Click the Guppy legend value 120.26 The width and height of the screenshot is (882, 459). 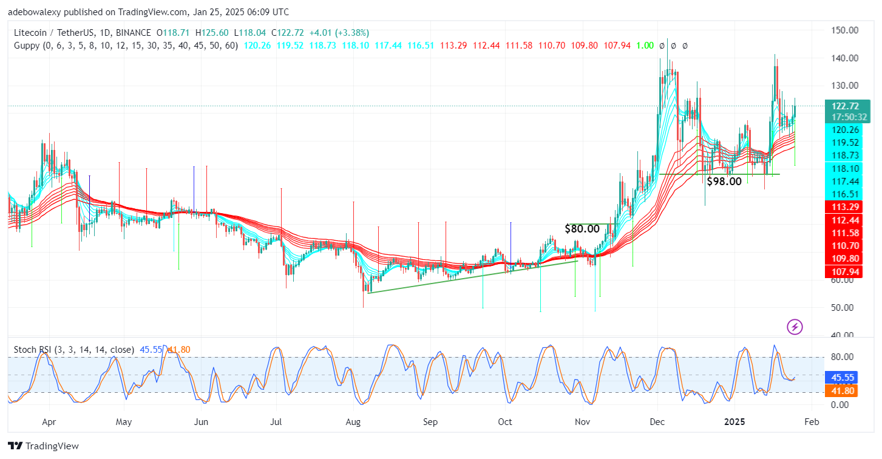pos(256,46)
